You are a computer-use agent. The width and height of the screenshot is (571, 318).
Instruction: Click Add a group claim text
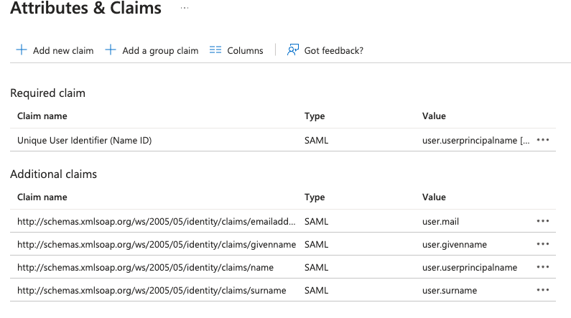tap(160, 50)
